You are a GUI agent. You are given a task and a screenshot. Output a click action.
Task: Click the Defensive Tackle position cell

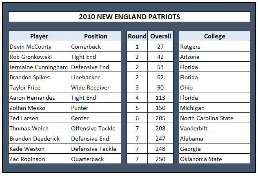pos(96,149)
